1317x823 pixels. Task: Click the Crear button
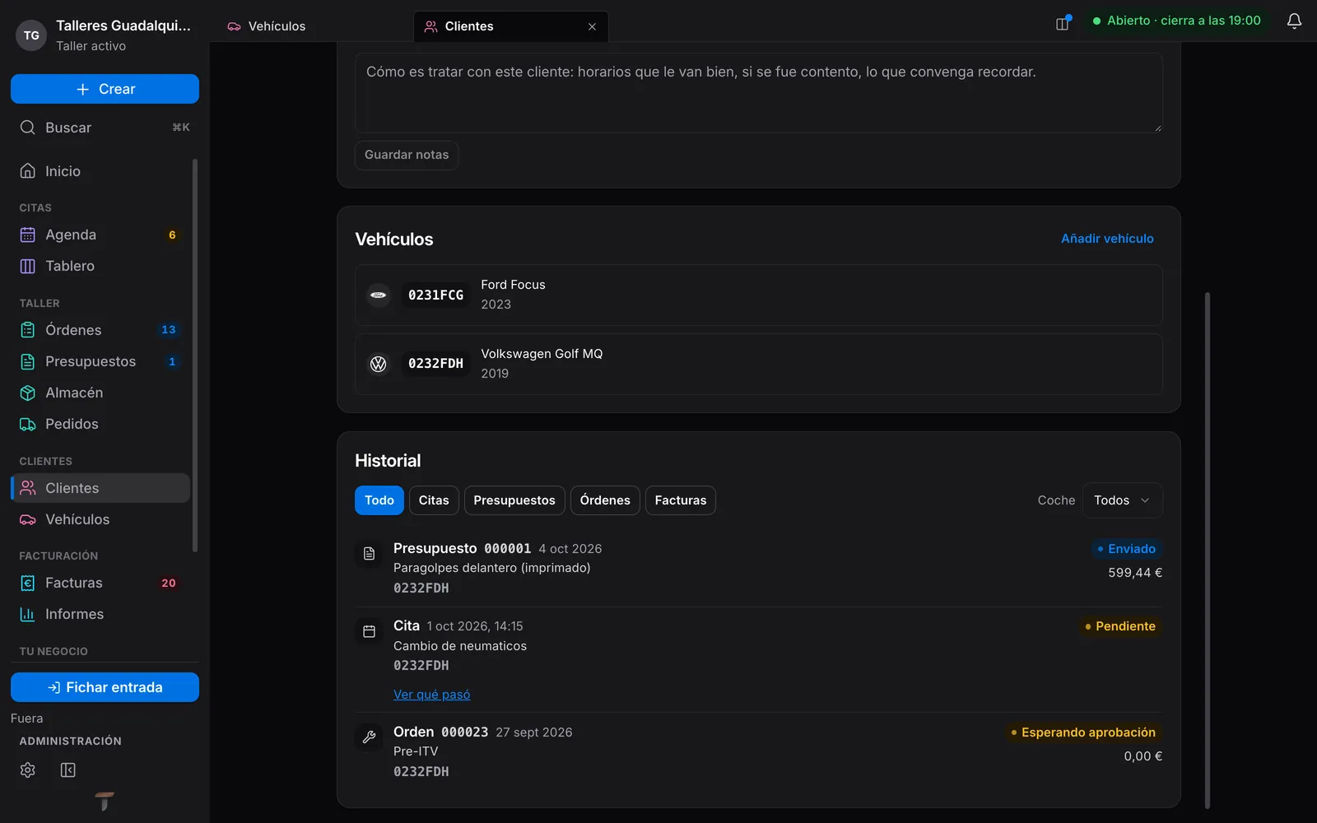[105, 89]
